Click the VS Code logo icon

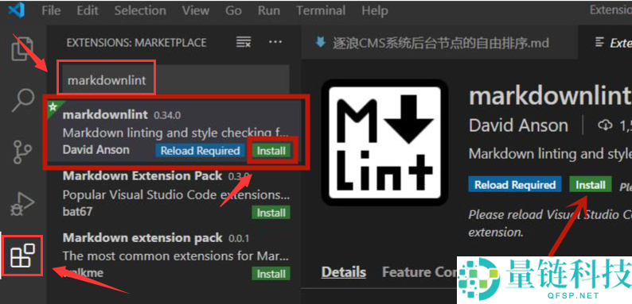point(17,10)
